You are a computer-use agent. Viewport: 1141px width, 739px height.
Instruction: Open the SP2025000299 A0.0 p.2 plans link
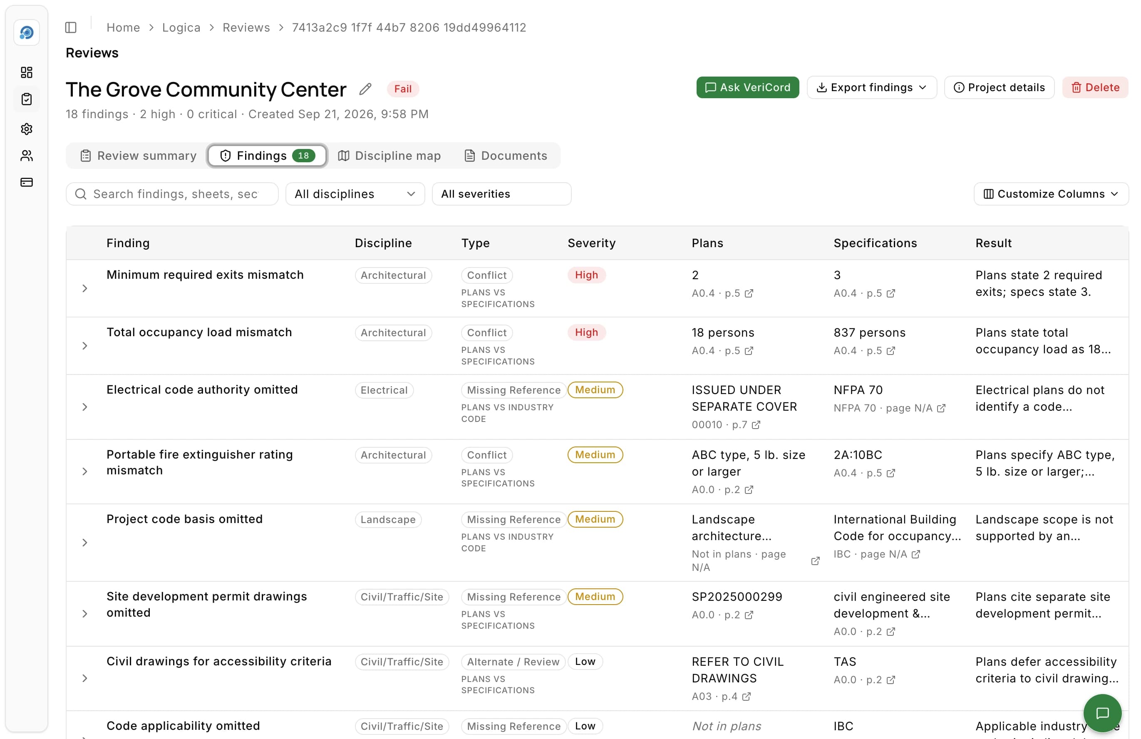[722, 615]
